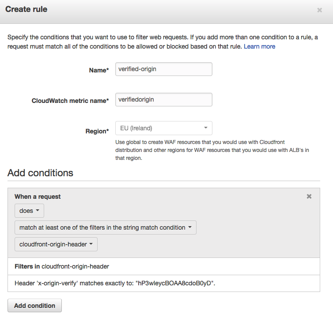Click the Add condition button
The width and height of the screenshot is (333, 322).
click(34, 305)
